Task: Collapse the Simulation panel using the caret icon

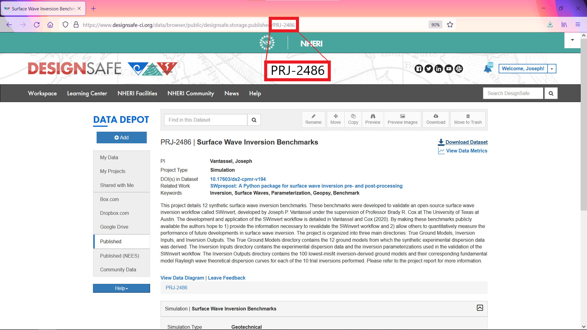Action: pos(480,308)
